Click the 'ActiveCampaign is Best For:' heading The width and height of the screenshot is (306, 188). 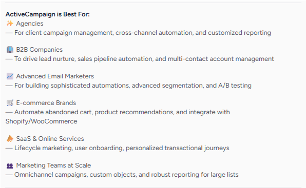pos(48,14)
